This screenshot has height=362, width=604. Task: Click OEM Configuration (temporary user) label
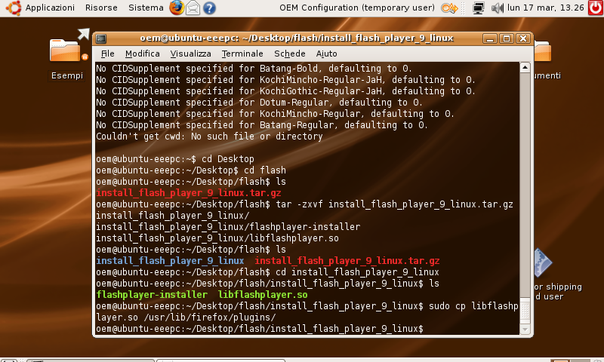coord(357,8)
